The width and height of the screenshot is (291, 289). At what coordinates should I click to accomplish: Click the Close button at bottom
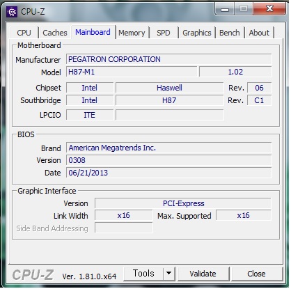[x=256, y=274]
